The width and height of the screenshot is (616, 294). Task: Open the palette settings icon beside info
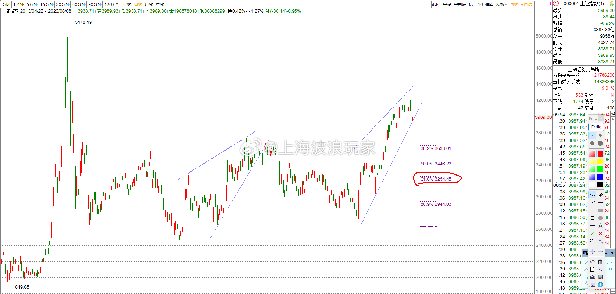tap(592, 285)
